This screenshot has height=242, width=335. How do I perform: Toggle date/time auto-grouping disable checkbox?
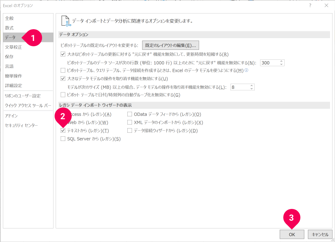[x=63, y=95]
